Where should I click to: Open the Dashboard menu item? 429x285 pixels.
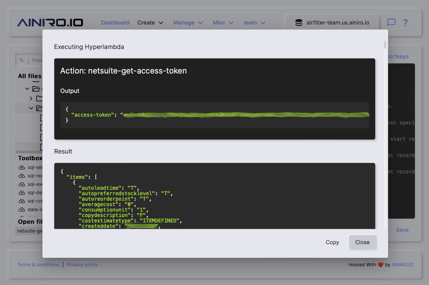tap(115, 23)
